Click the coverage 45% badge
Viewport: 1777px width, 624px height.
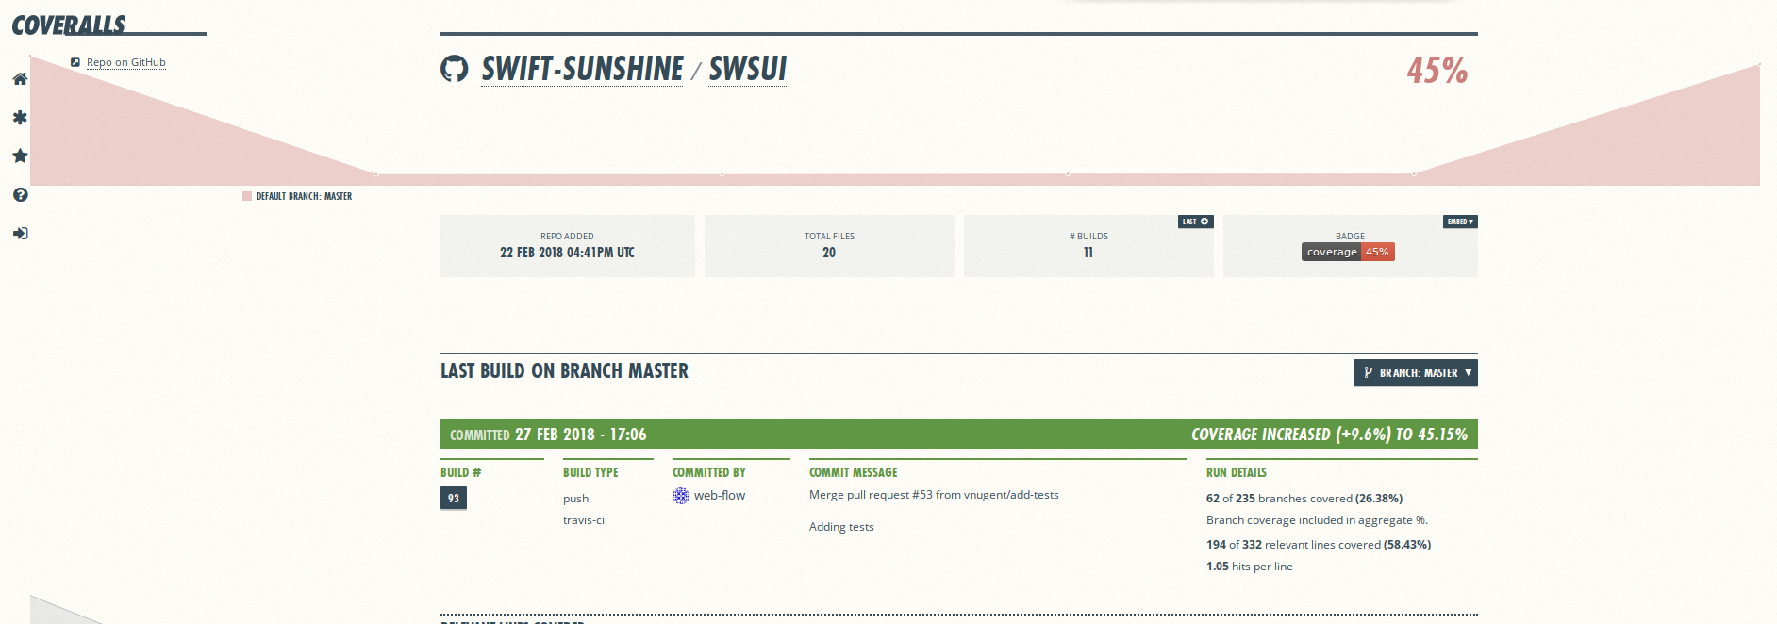coord(1348,252)
